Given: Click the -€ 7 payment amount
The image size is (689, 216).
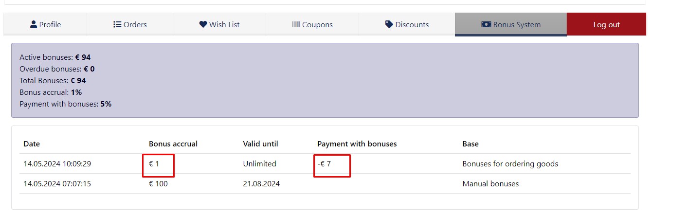Looking at the screenshot, I should (x=324, y=164).
